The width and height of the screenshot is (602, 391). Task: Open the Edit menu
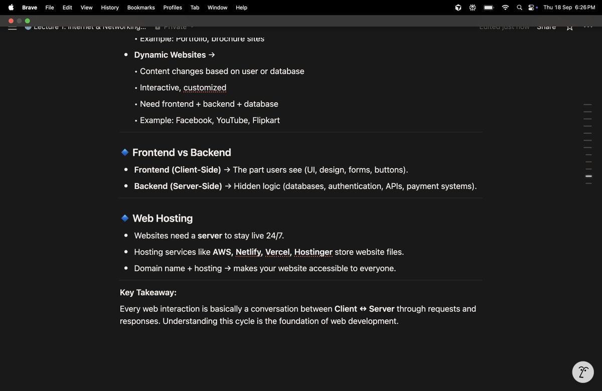(67, 8)
